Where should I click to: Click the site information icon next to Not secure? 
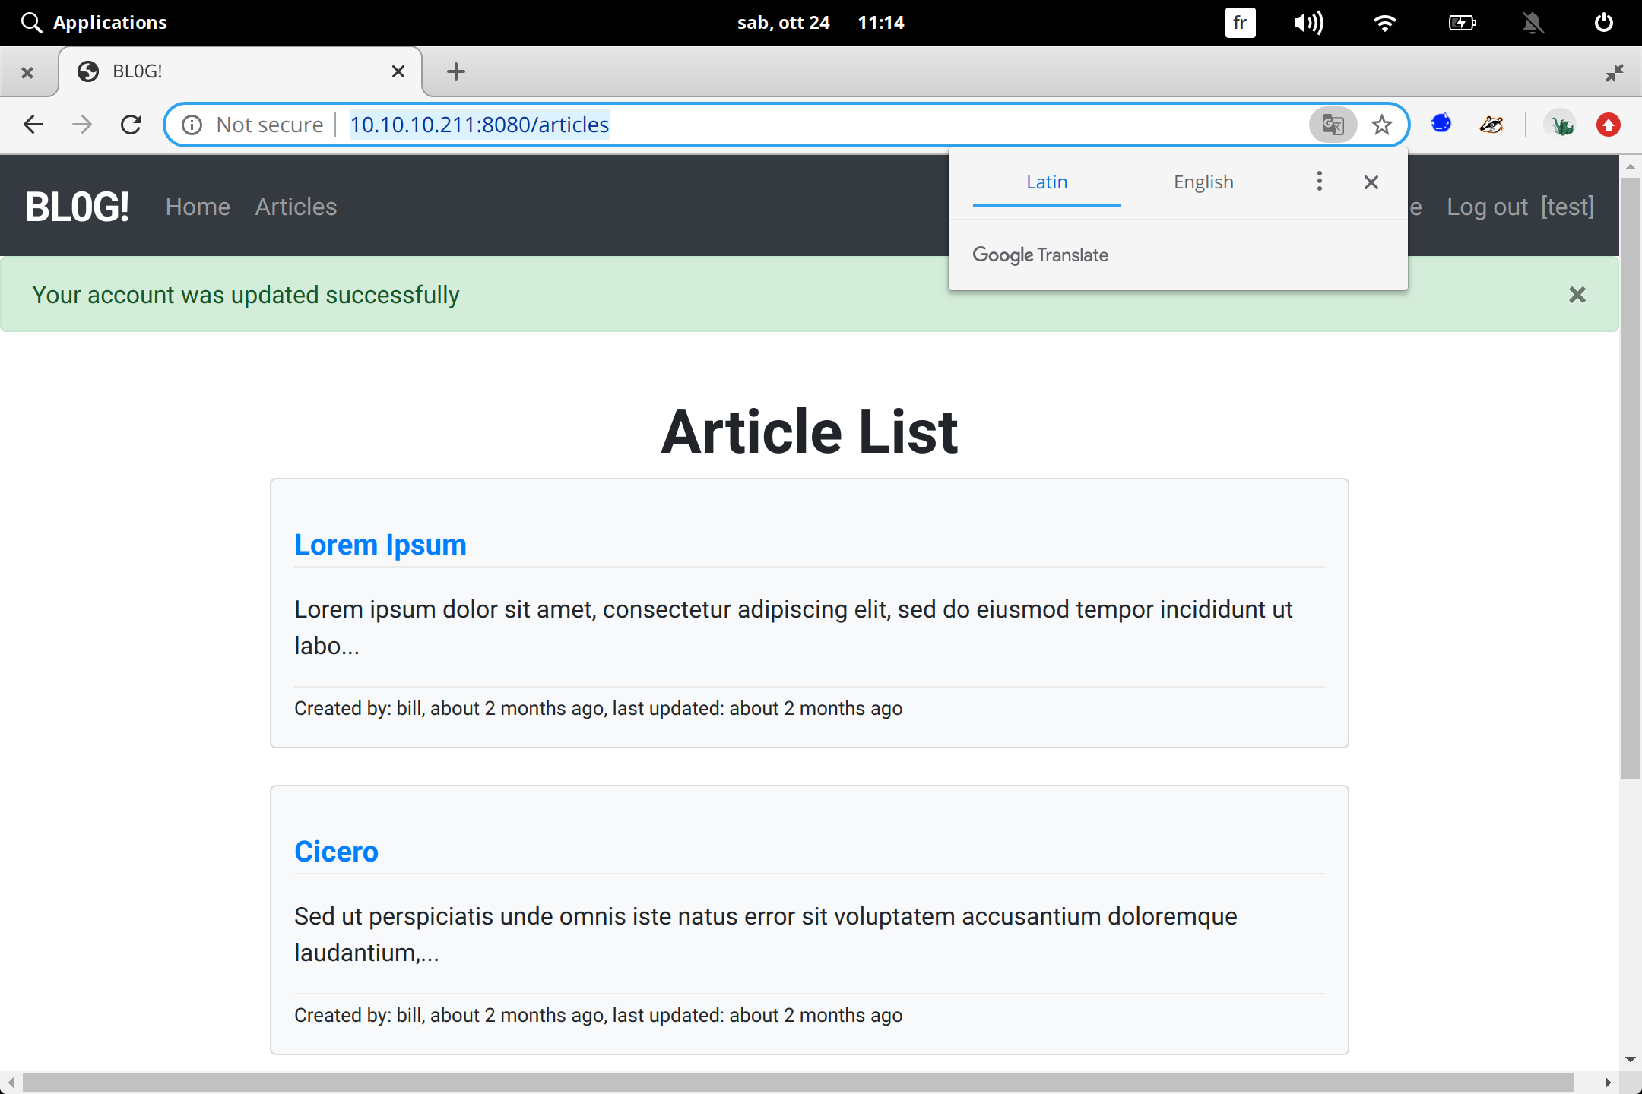click(x=192, y=125)
